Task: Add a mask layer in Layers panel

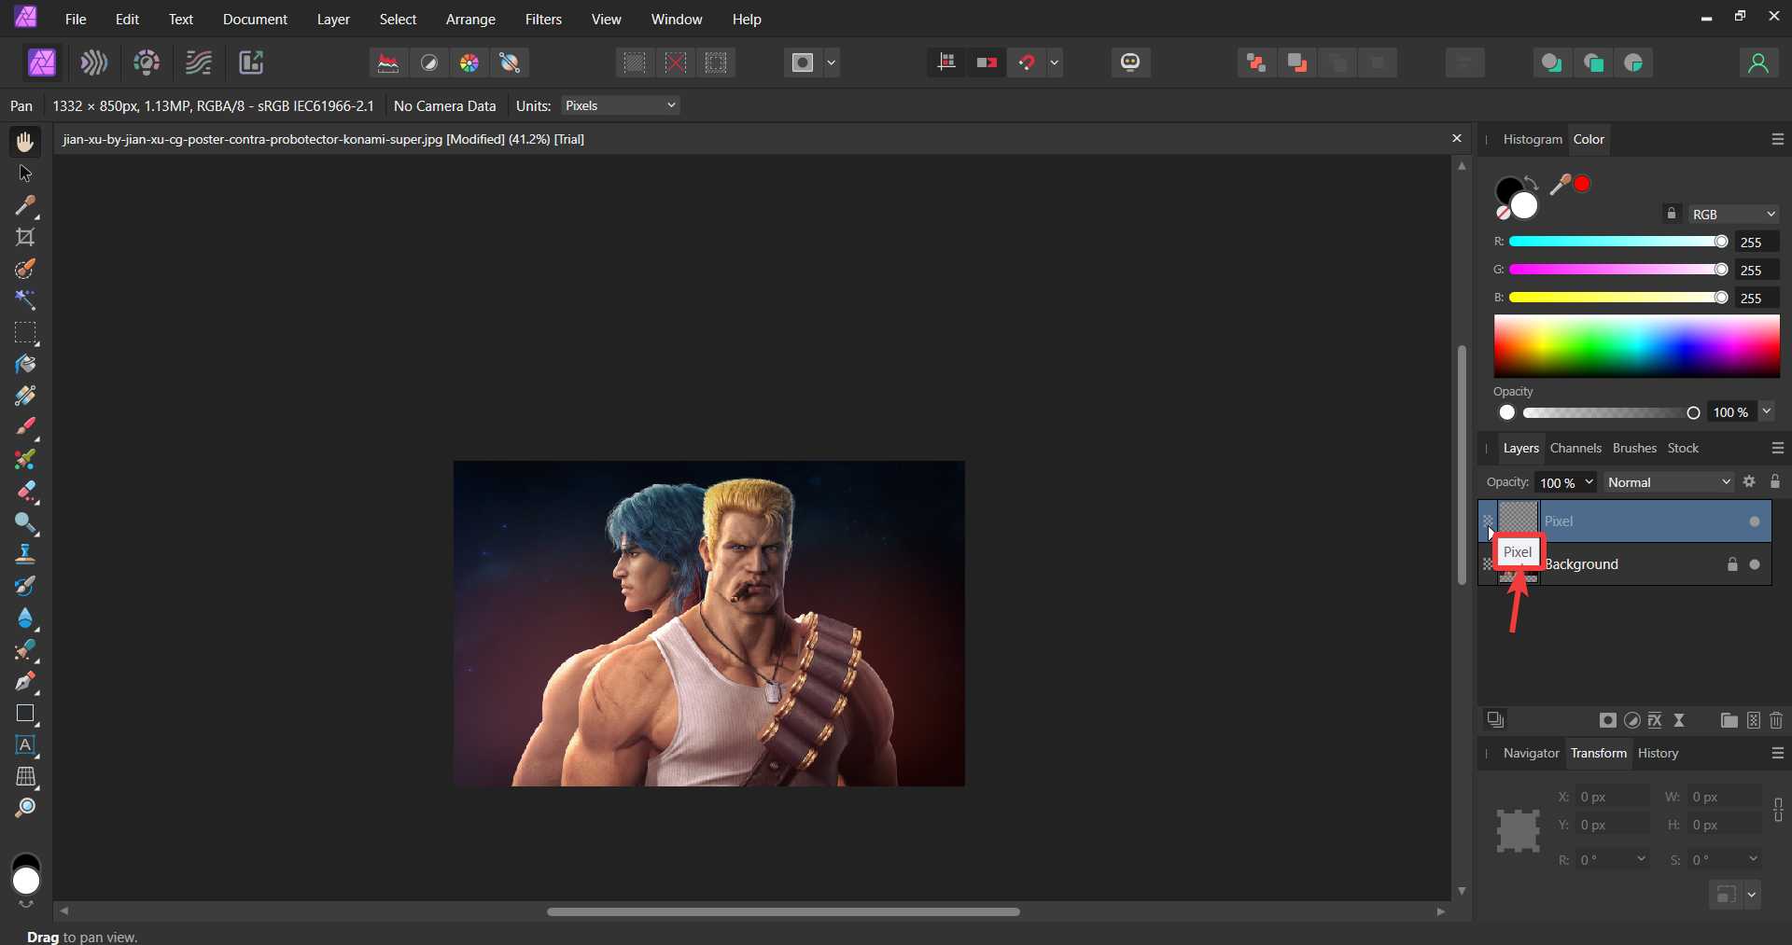Action: point(1607,720)
